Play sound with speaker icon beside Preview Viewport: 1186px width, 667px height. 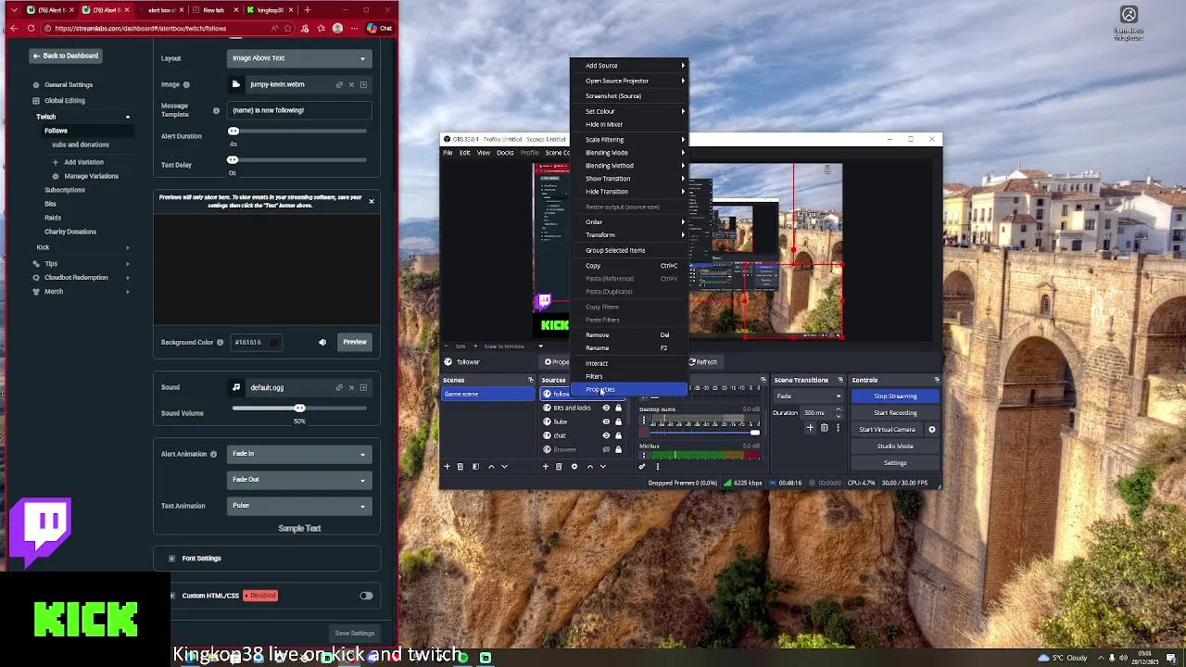(322, 342)
